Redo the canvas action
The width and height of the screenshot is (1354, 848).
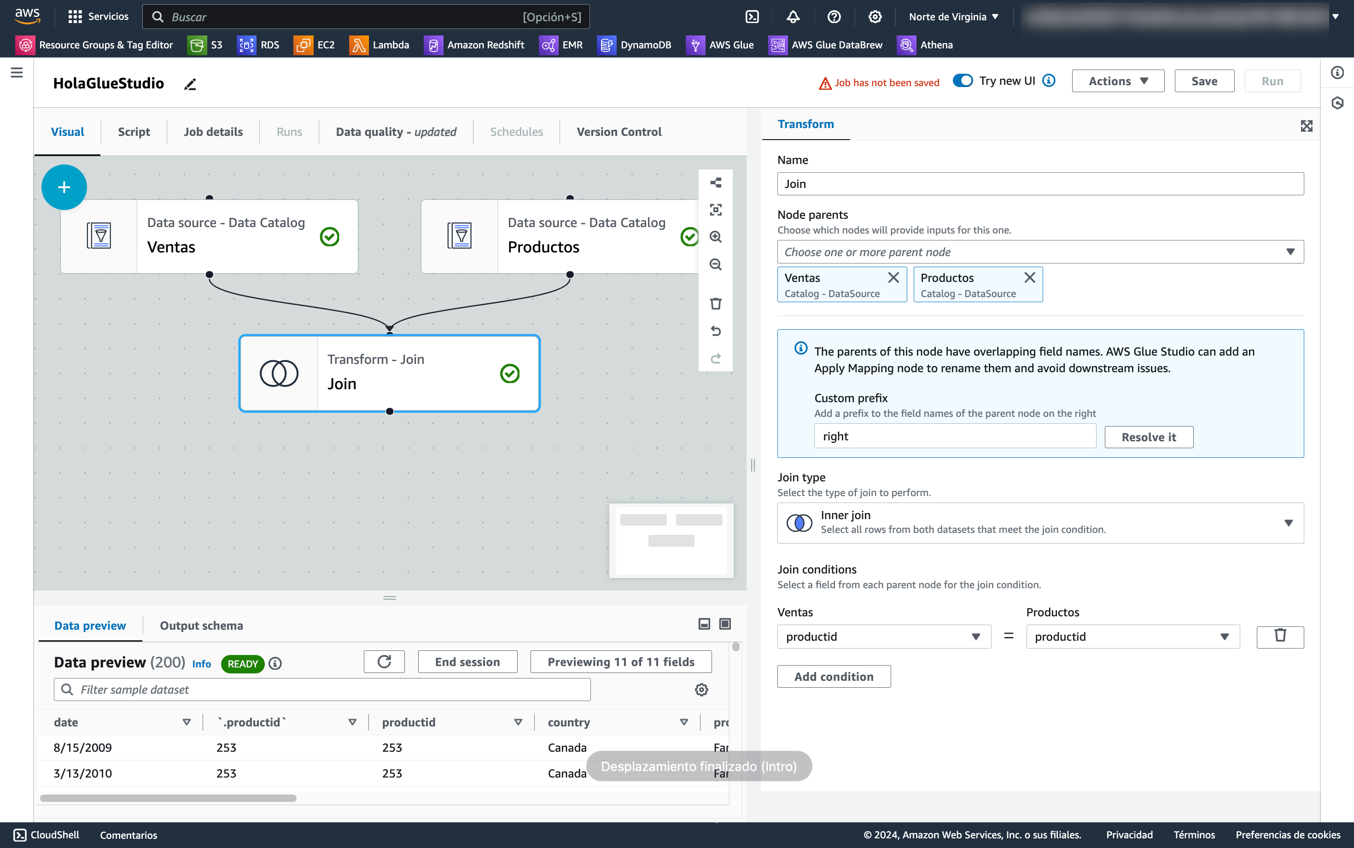tap(715, 358)
